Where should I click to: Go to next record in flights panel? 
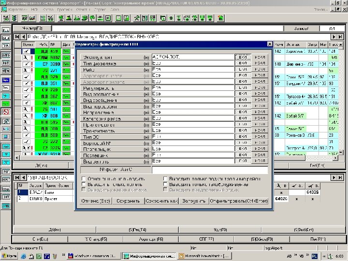(333, 37)
